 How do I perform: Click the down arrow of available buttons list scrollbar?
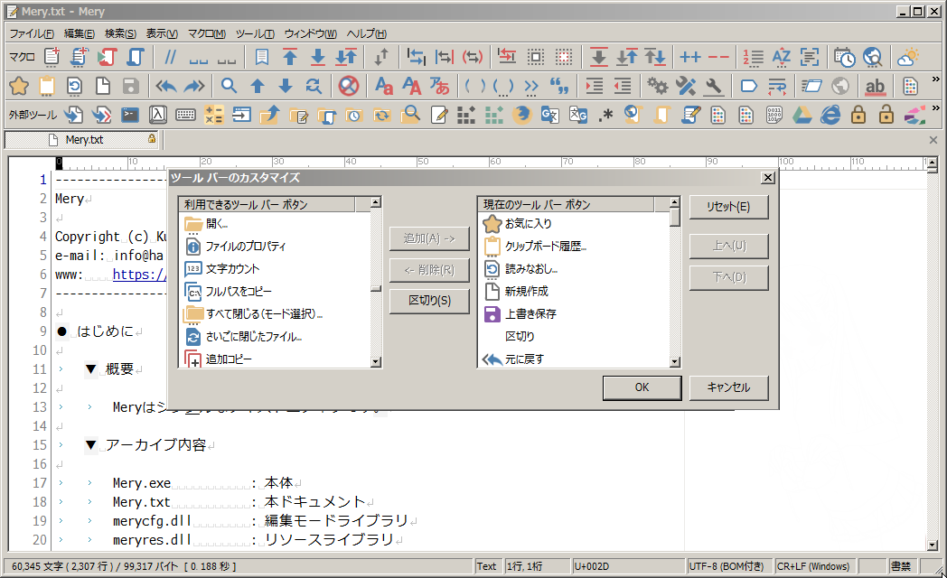(x=376, y=361)
